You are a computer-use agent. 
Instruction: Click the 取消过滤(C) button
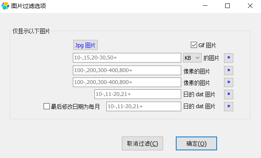click(x=142, y=143)
